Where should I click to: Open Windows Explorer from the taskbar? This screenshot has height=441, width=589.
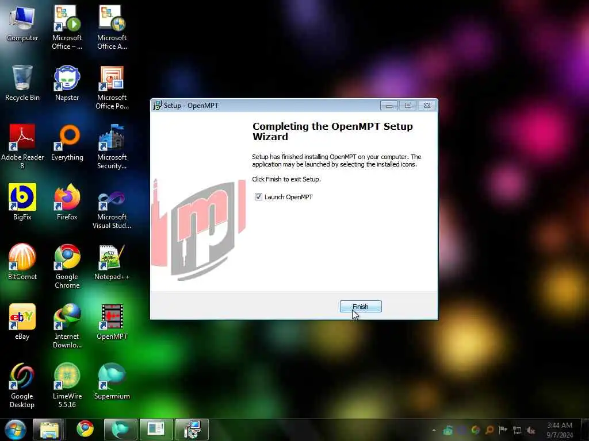pyautogui.click(x=49, y=430)
